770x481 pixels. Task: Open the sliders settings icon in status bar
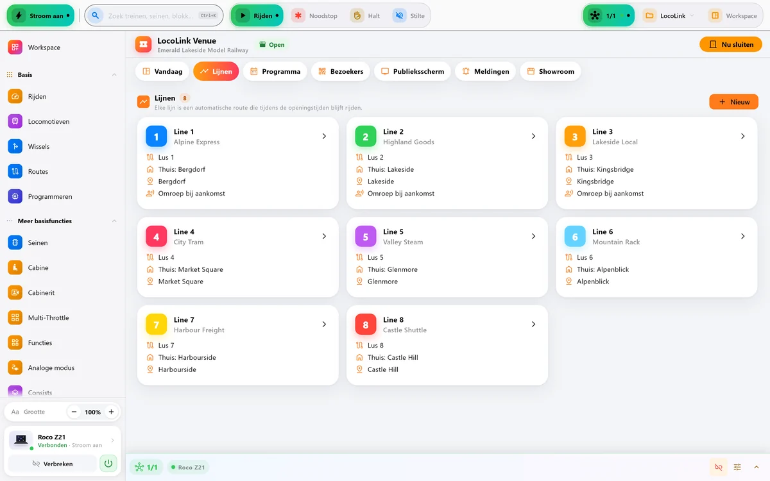point(737,467)
